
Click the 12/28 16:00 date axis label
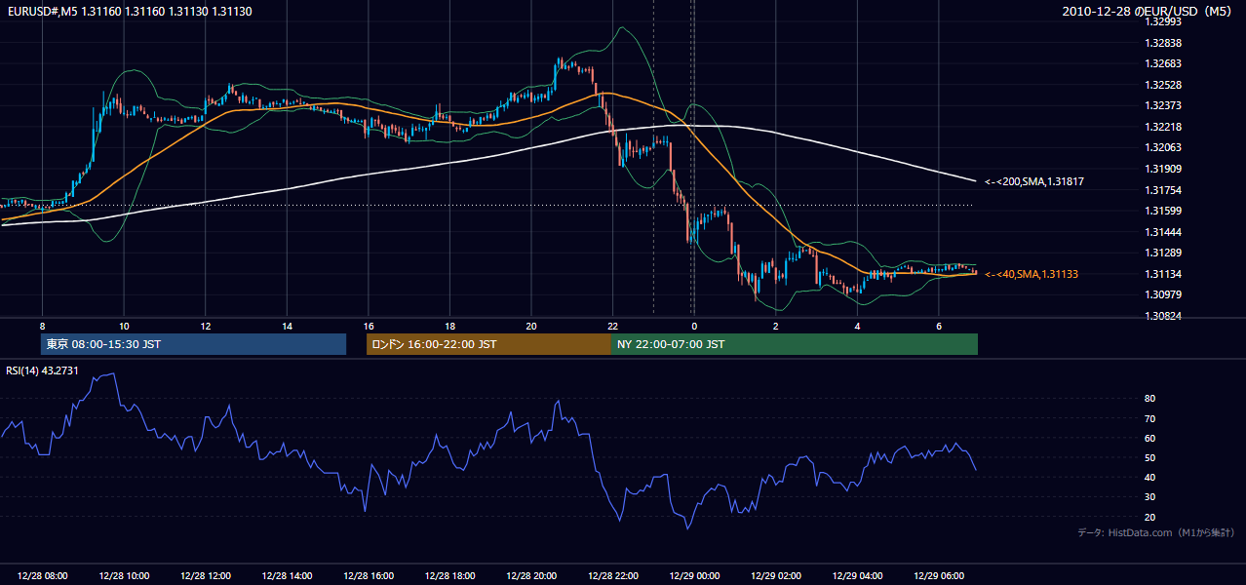(369, 576)
